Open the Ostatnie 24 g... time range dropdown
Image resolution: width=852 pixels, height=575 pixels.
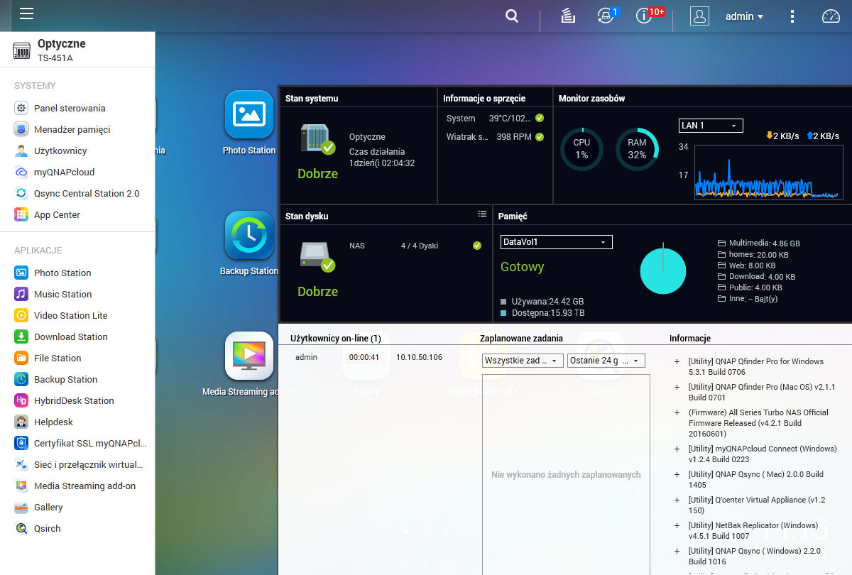[606, 361]
